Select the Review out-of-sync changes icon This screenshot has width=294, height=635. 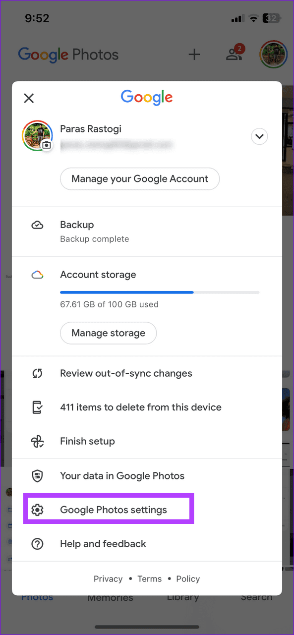point(38,373)
